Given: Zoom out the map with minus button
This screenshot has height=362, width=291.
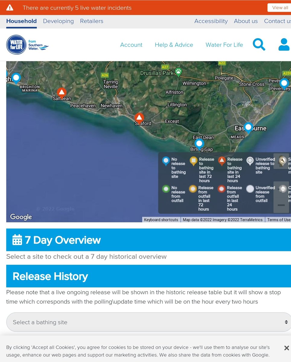Looking at the screenshot, I should click(281, 205).
